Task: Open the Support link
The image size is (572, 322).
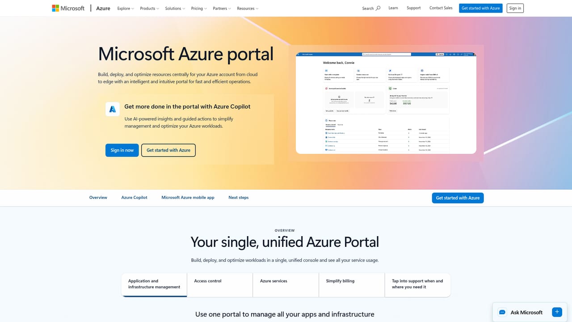Action: point(414,8)
